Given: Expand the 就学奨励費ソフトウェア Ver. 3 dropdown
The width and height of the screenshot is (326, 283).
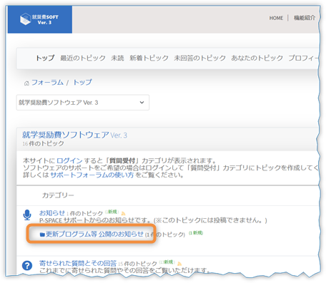Looking at the screenshot, I should tap(83, 103).
